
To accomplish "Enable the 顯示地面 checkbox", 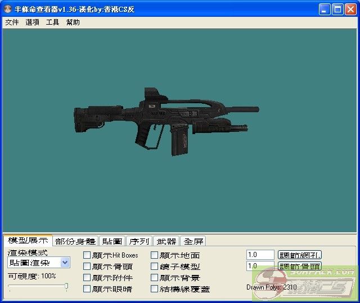I will pos(155,255).
